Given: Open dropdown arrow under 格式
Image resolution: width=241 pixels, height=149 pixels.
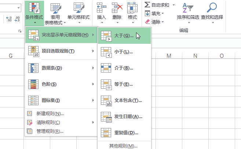Looking at the screenshot, I should pyautogui.click(x=133, y=23).
